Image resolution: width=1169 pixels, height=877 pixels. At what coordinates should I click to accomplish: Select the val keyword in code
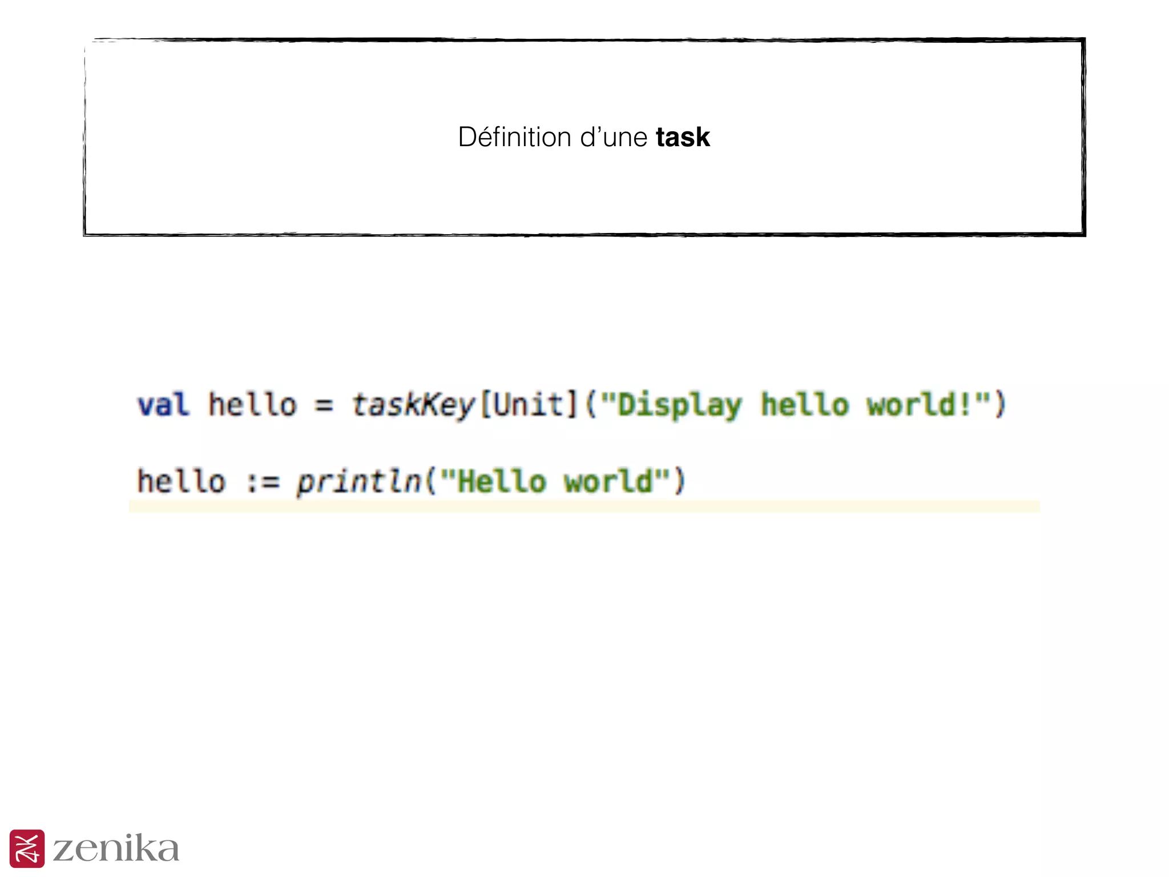(163, 405)
